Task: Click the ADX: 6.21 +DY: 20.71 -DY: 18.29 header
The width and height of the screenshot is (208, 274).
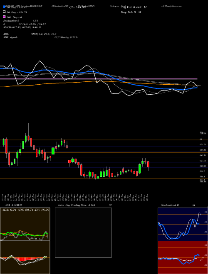Action: [x=25, y=210]
